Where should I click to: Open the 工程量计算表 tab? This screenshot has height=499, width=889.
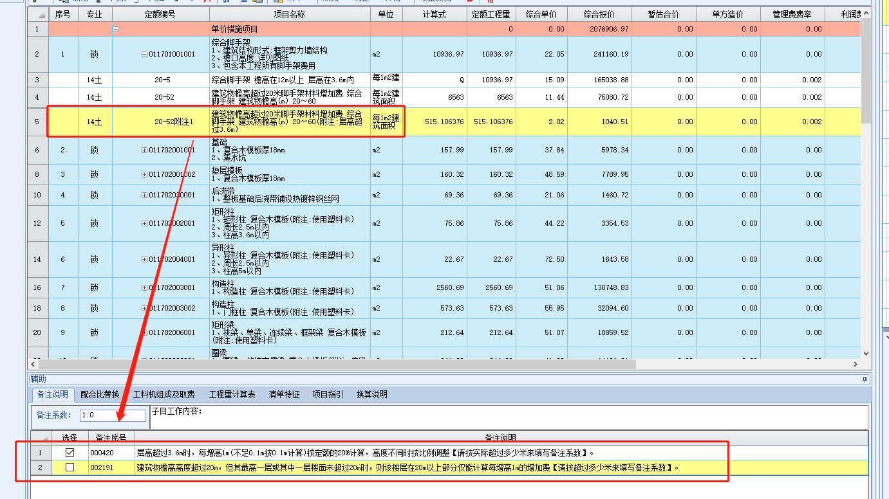pos(232,394)
